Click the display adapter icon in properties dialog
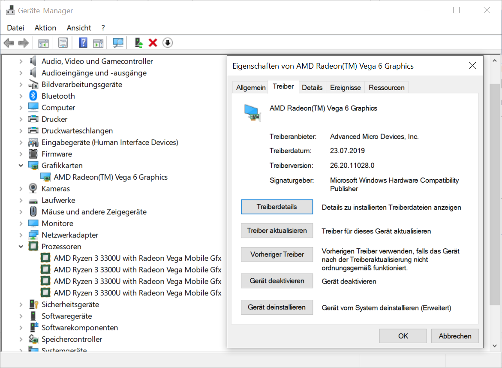The width and height of the screenshot is (502, 368). pyautogui.click(x=252, y=113)
